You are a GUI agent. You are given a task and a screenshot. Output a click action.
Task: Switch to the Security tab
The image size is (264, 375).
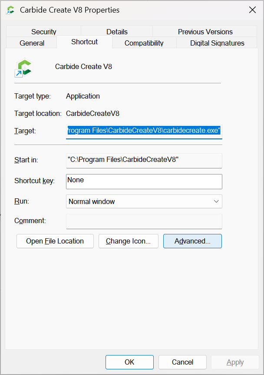(43, 32)
